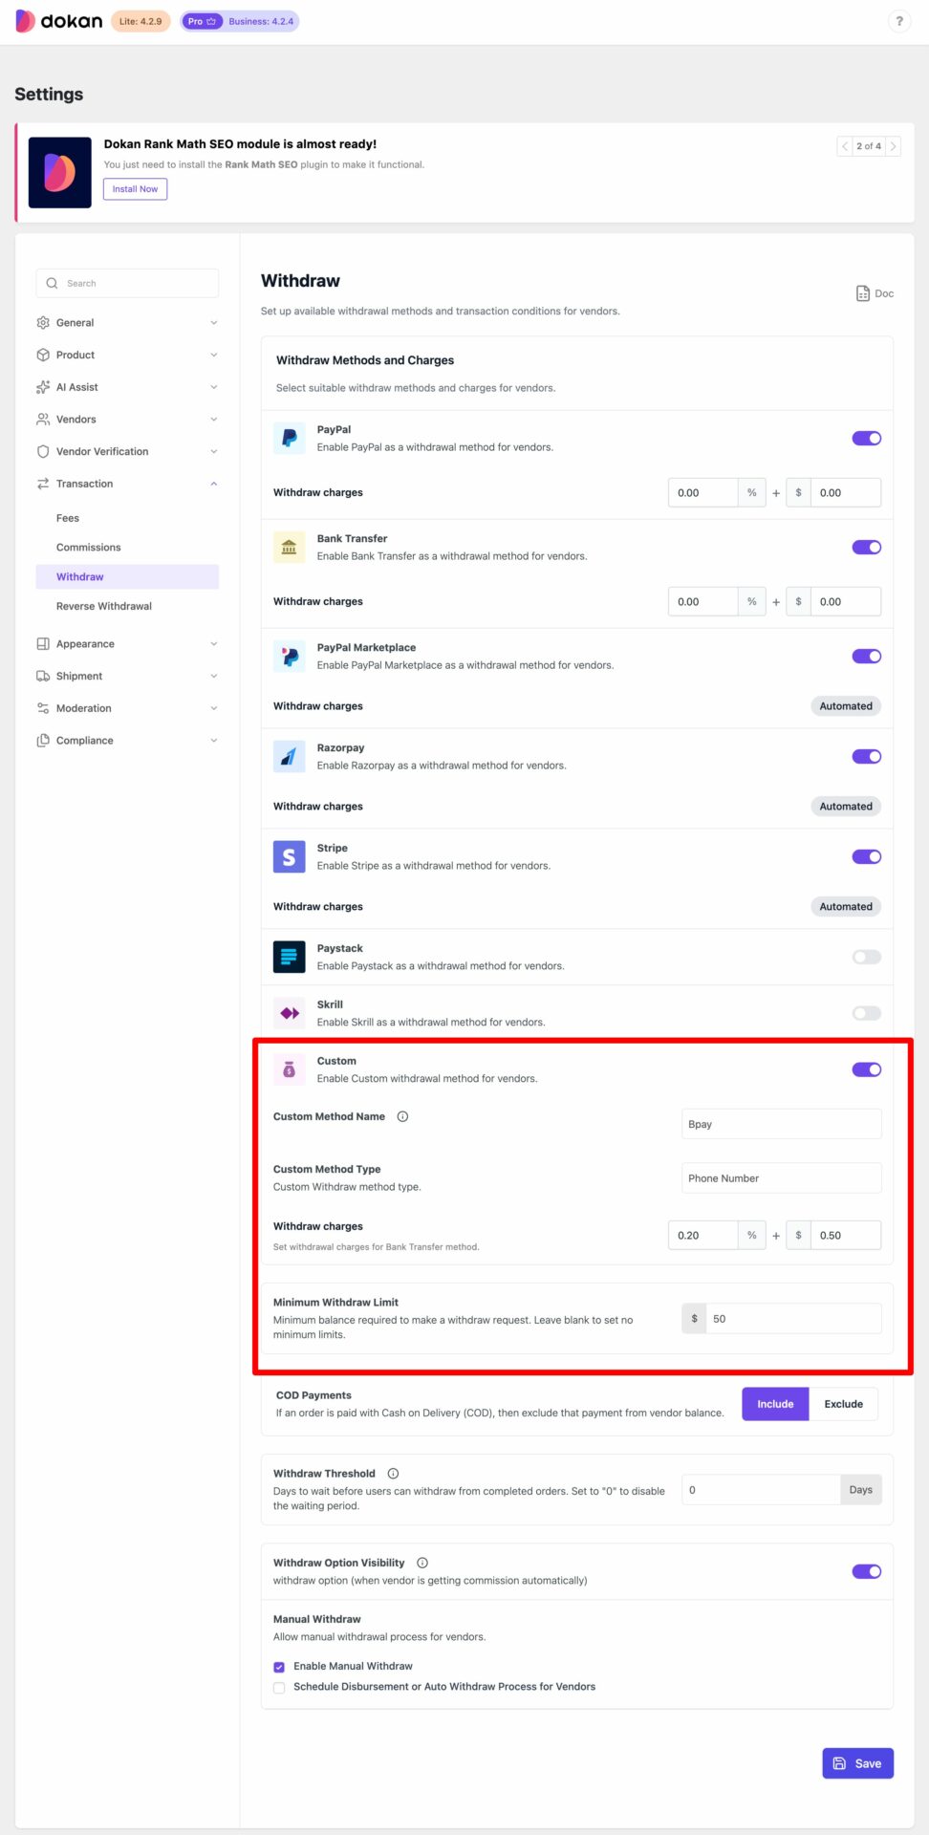The width and height of the screenshot is (929, 1835).
Task: Disable the Bank Transfer toggle
Action: coord(867,548)
